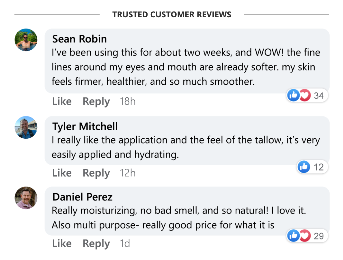Click the thumbs-up icon on Sean Robin's comment
Image resolution: width=343 pixels, height=260 pixels.
tap(294, 95)
